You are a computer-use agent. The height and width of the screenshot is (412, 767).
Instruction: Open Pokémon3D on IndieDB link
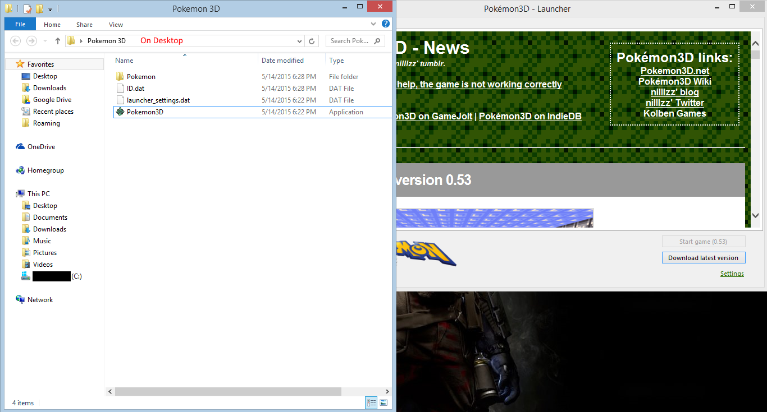[530, 117]
